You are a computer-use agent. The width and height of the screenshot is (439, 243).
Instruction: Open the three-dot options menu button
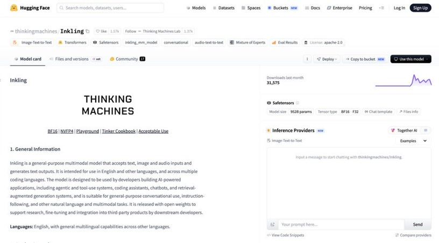(x=307, y=59)
